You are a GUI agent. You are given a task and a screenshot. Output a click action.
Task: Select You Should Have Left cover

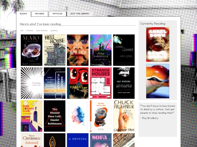click(x=55, y=116)
